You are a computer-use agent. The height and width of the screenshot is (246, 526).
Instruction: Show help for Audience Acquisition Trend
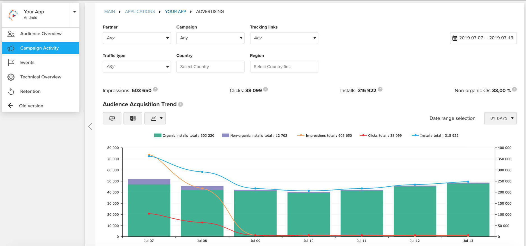pyautogui.click(x=180, y=104)
